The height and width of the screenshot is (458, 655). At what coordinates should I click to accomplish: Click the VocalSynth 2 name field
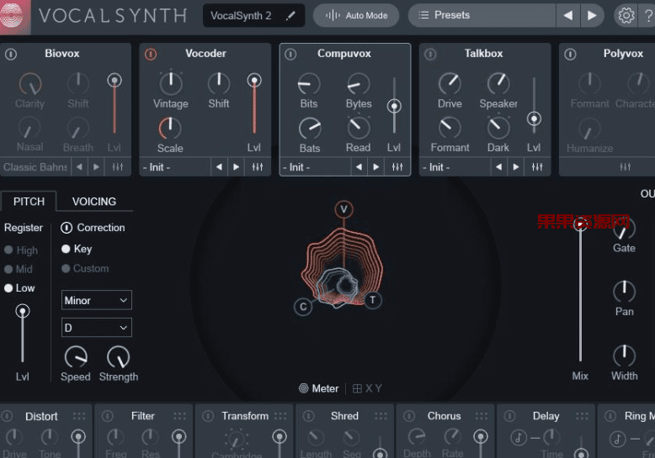[x=253, y=16]
